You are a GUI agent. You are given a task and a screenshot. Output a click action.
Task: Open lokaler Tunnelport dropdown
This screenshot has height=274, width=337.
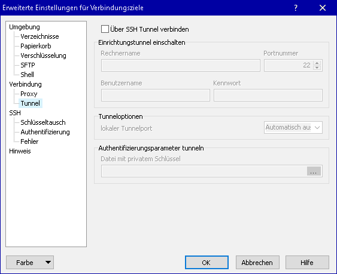click(x=293, y=128)
